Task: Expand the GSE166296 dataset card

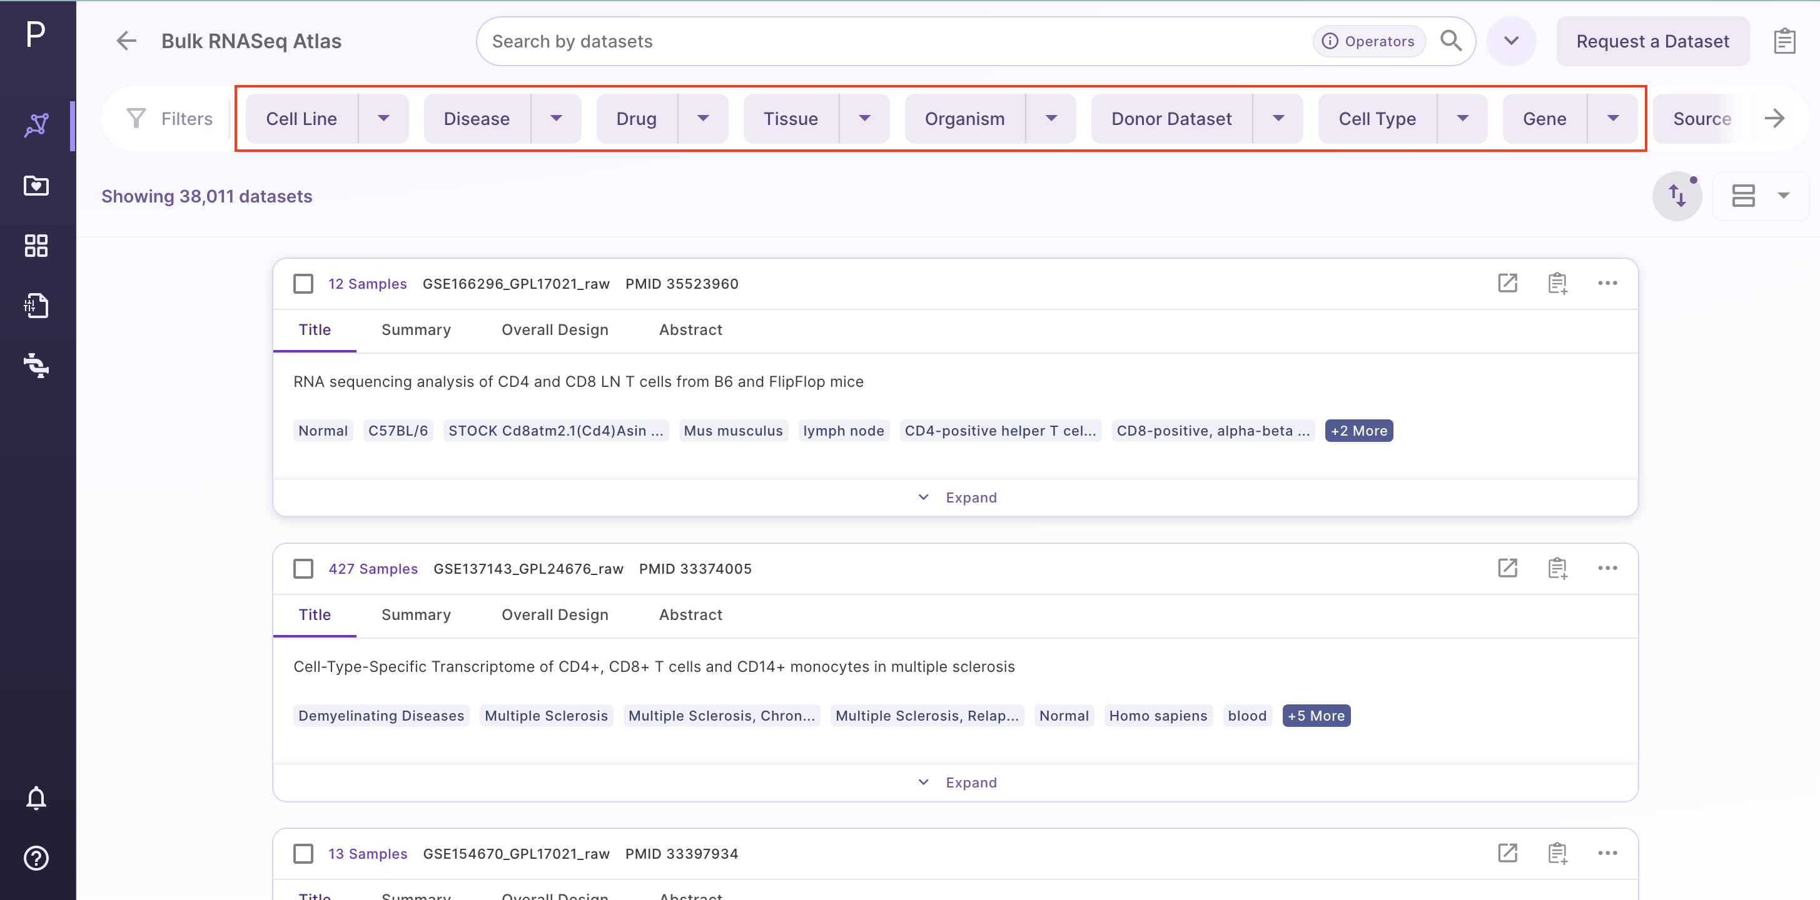Action: [x=957, y=497]
